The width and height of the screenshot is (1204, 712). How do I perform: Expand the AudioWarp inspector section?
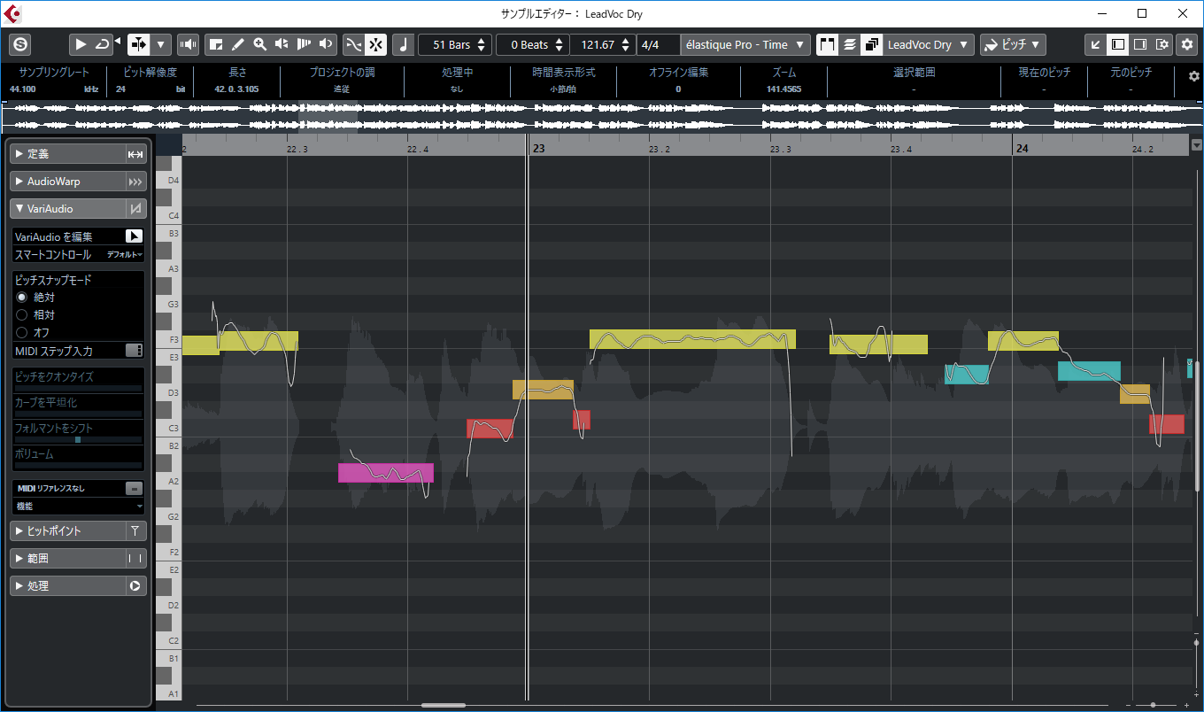(x=66, y=182)
